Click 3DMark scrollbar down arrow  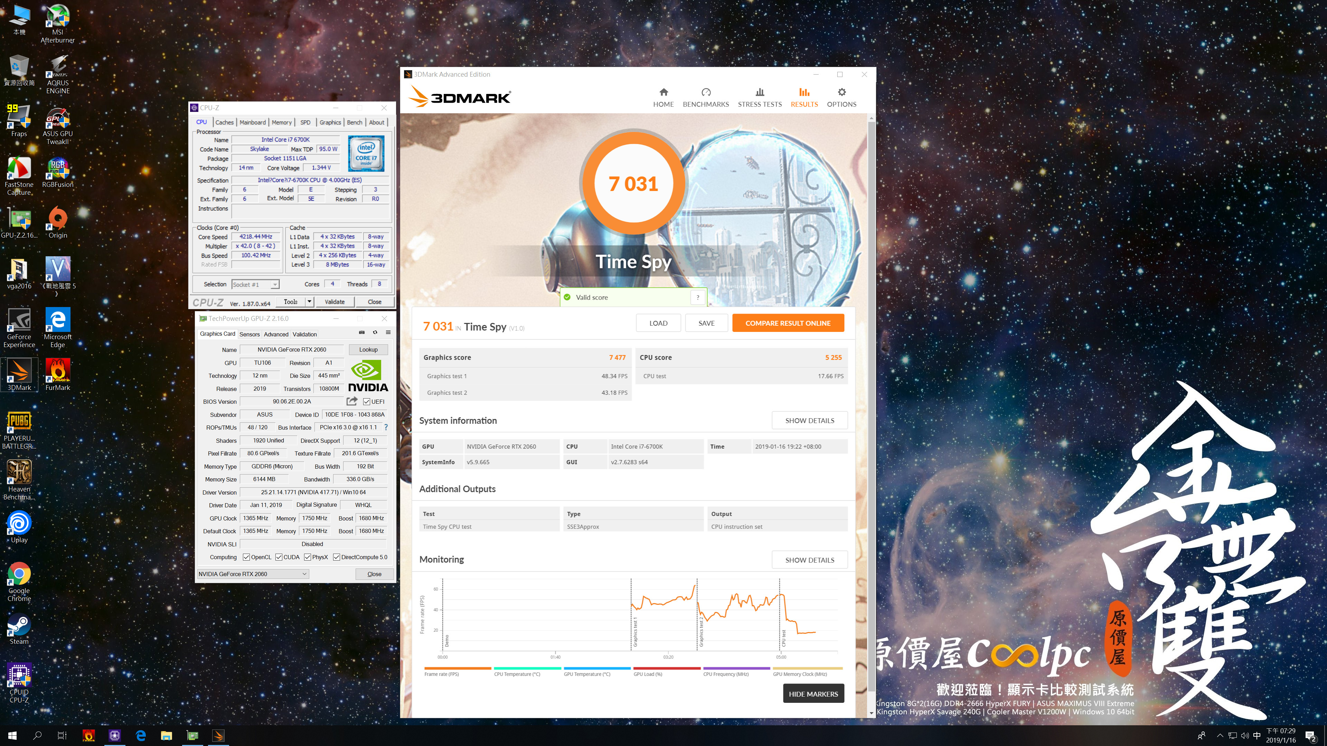click(x=871, y=713)
